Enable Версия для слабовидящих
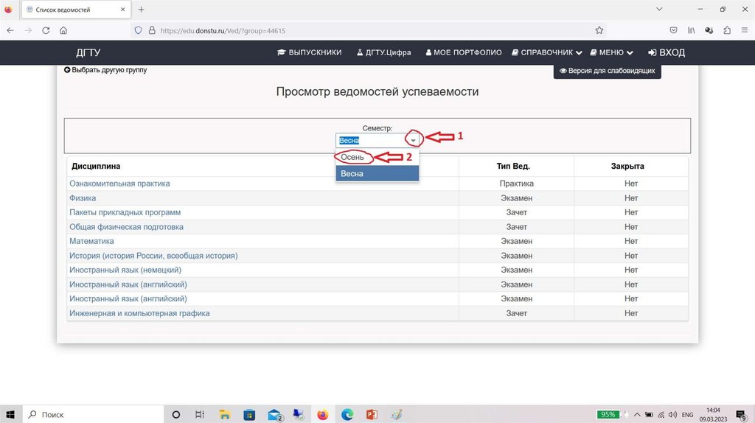This screenshot has width=755, height=423. [607, 71]
